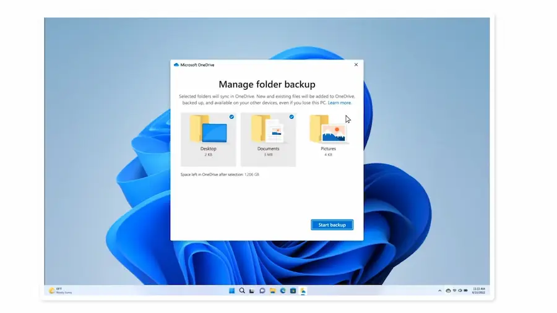
Task: Click the Documents folder icon
Action: [x=267, y=129]
